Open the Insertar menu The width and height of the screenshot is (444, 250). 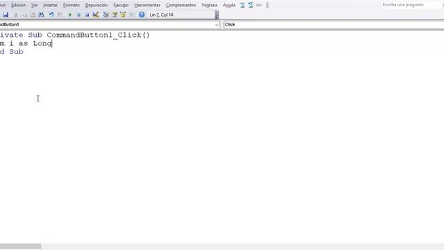[51, 5]
